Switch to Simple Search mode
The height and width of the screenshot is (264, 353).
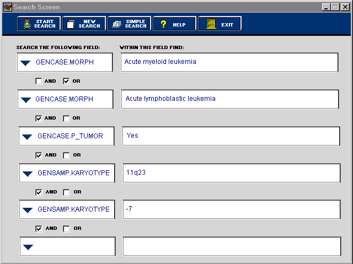click(x=130, y=24)
